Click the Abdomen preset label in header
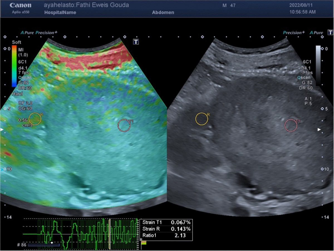Image resolution: width=334 pixels, height=251 pixels. (163, 13)
